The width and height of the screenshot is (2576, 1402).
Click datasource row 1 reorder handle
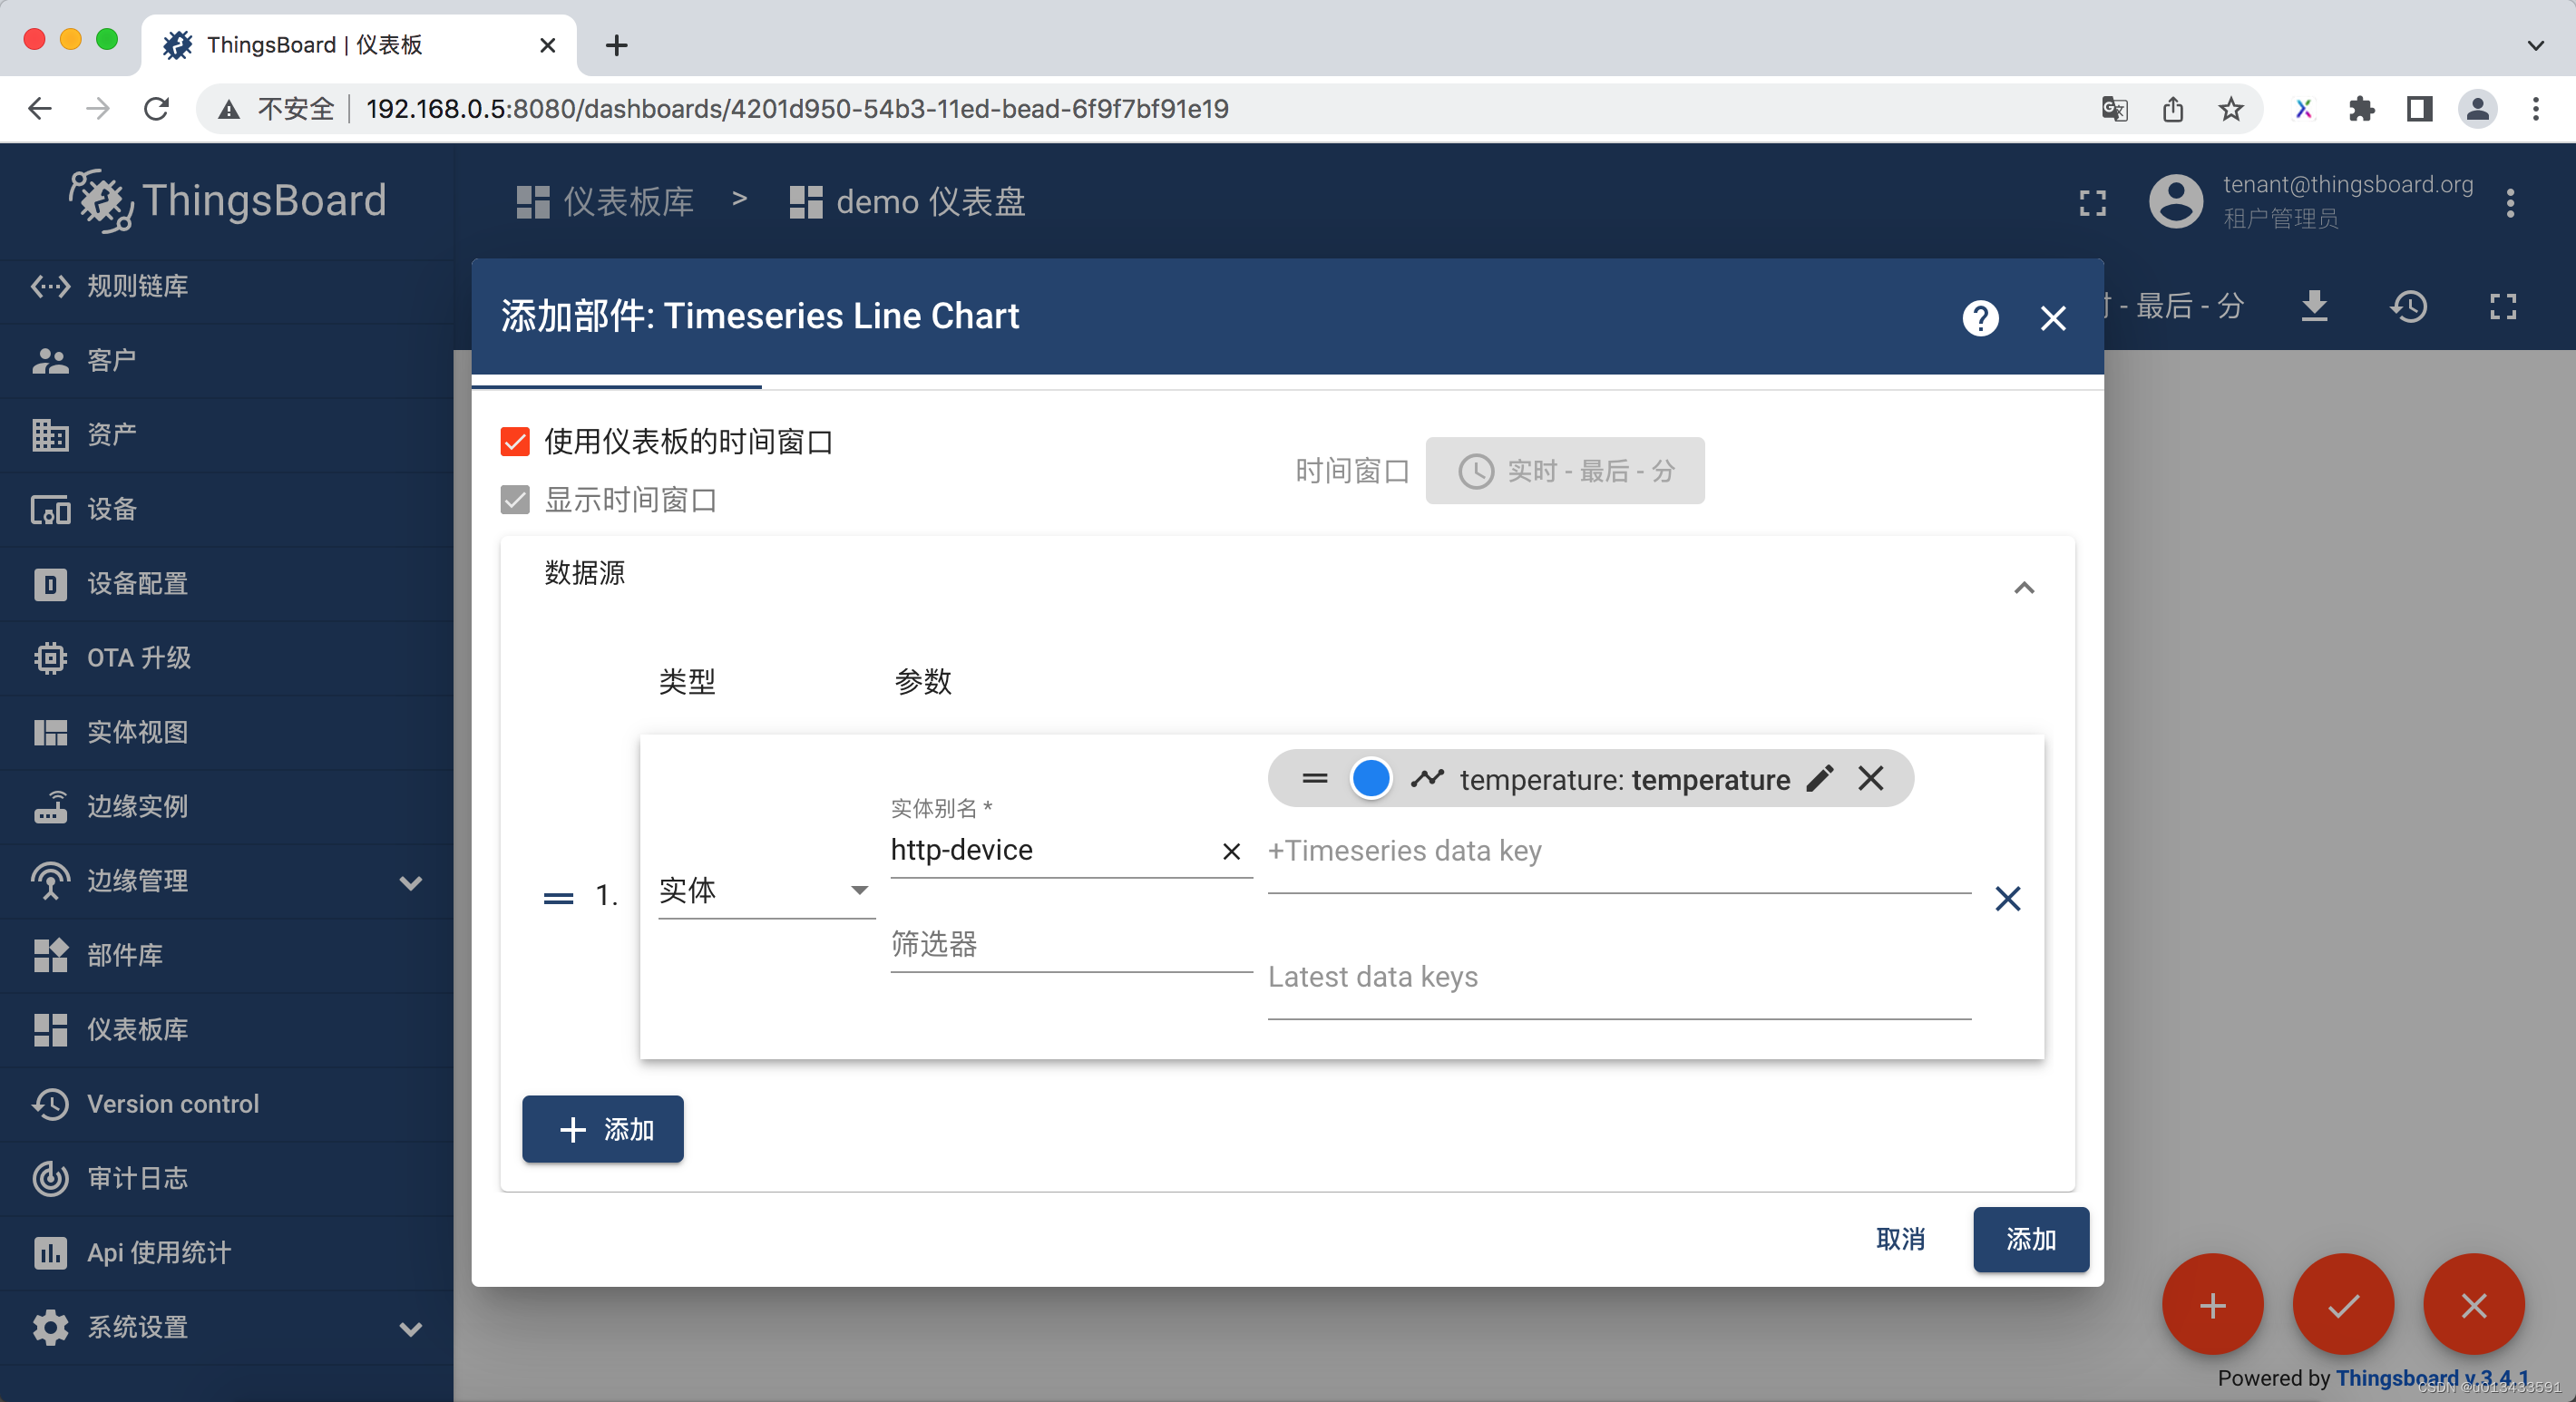558,898
